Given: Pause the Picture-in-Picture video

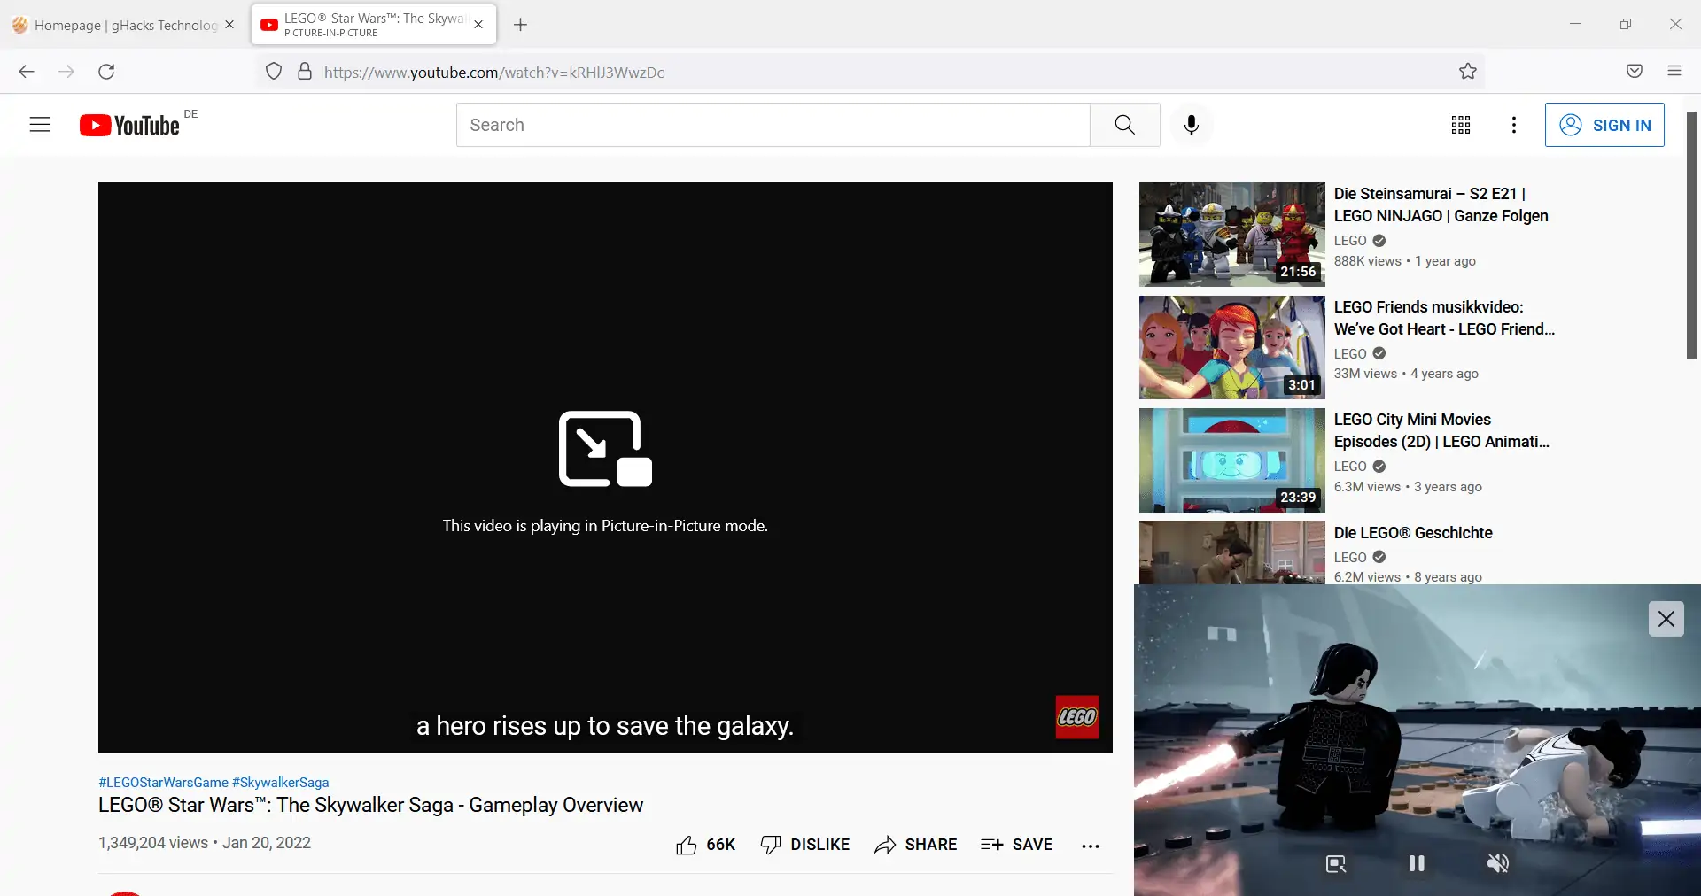Looking at the screenshot, I should 1417,863.
